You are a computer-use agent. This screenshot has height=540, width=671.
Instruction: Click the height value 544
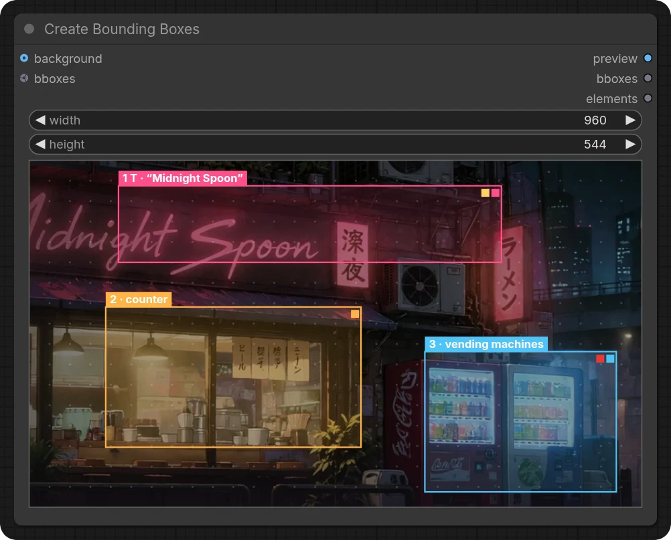pyautogui.click(x=595, y=144)
